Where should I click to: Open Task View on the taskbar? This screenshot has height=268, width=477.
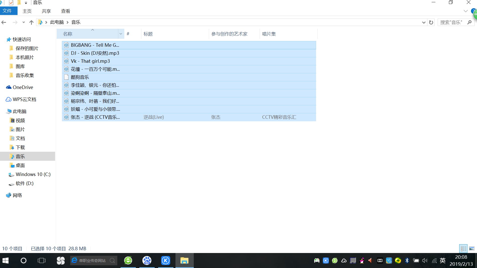tap(42, 260)
